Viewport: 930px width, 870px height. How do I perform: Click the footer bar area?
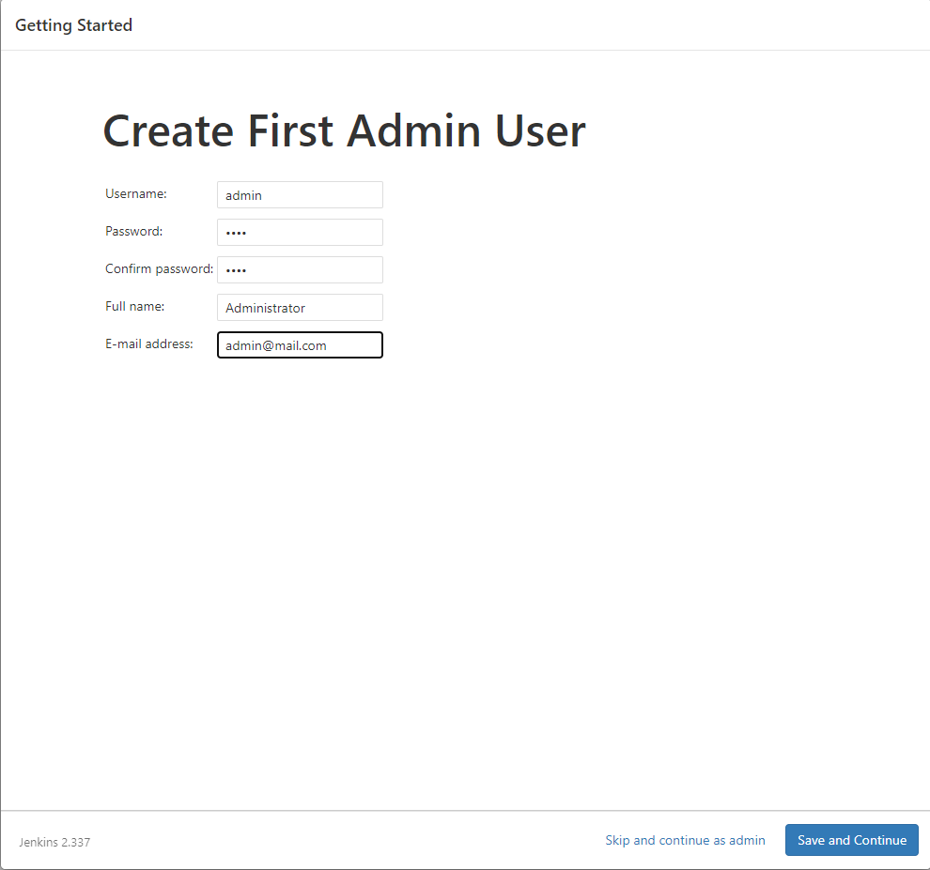[376, 840]
